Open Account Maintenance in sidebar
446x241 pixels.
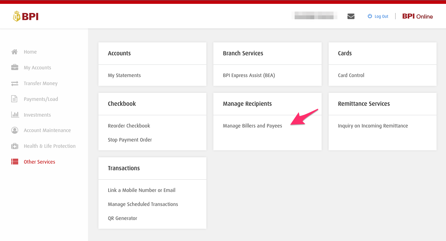pyautogui.click(x=47, y=130)
